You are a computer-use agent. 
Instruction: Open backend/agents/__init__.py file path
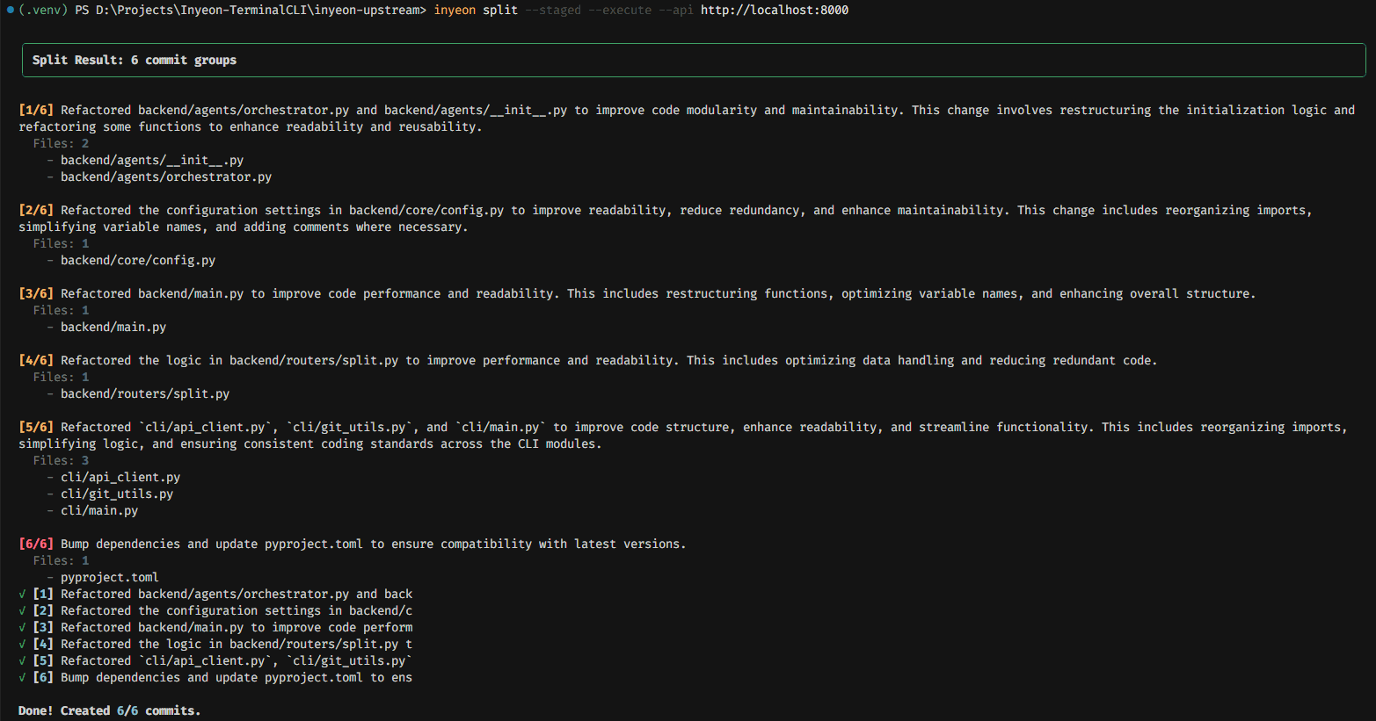click(x=151, y=159)
